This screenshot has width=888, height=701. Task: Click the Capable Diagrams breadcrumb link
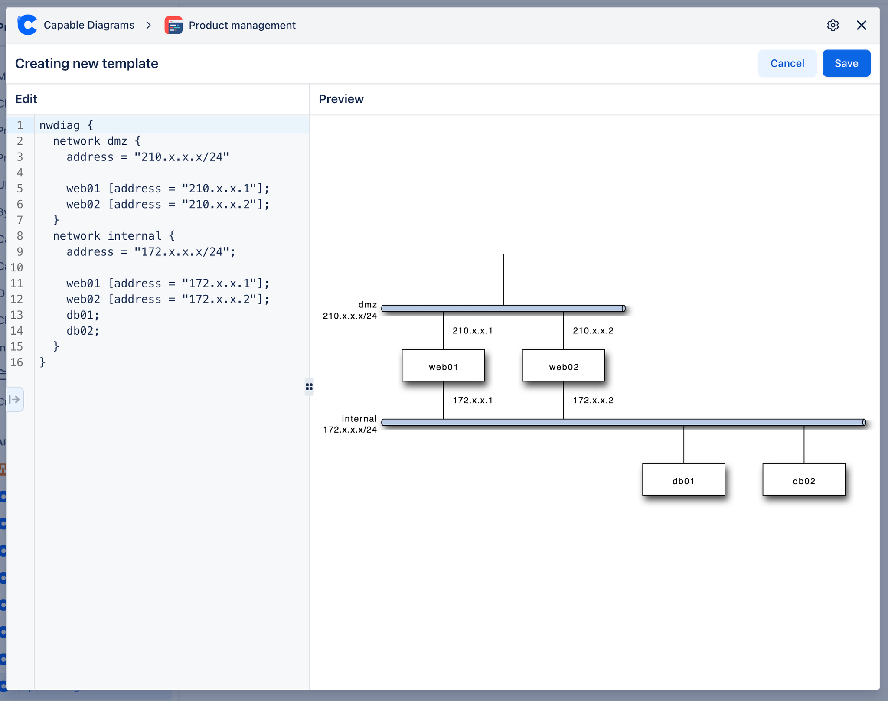89,25
